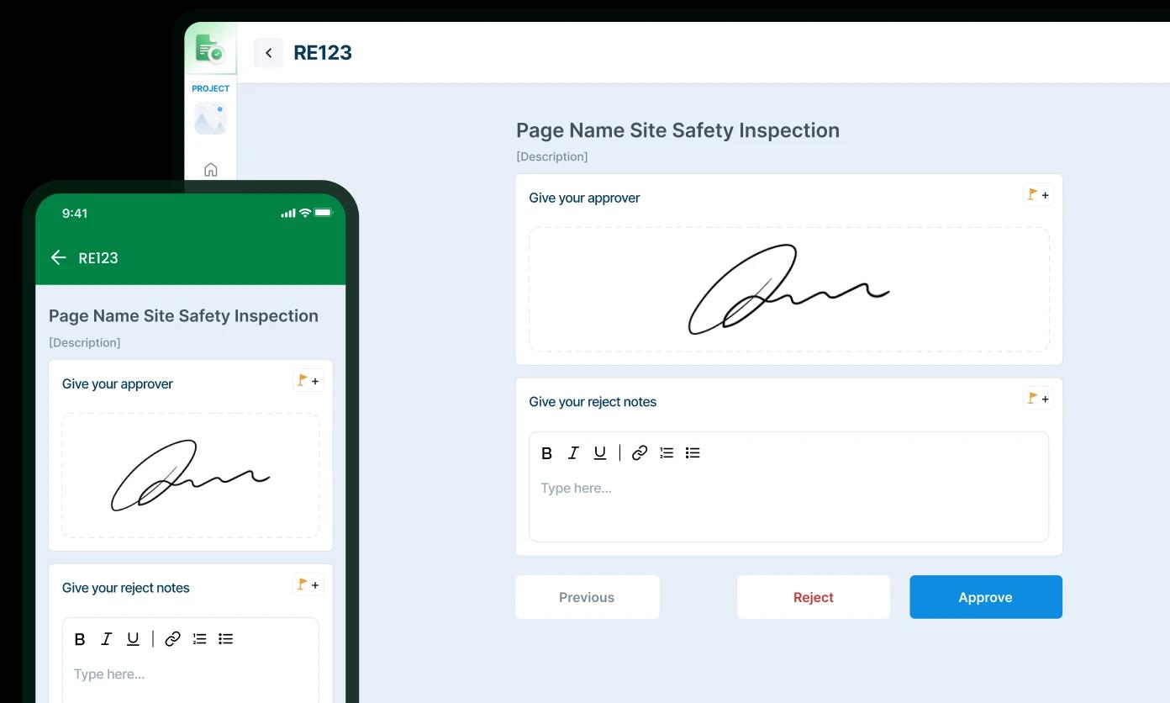Toggle italic in mobile notes editor

pos(106,639)
